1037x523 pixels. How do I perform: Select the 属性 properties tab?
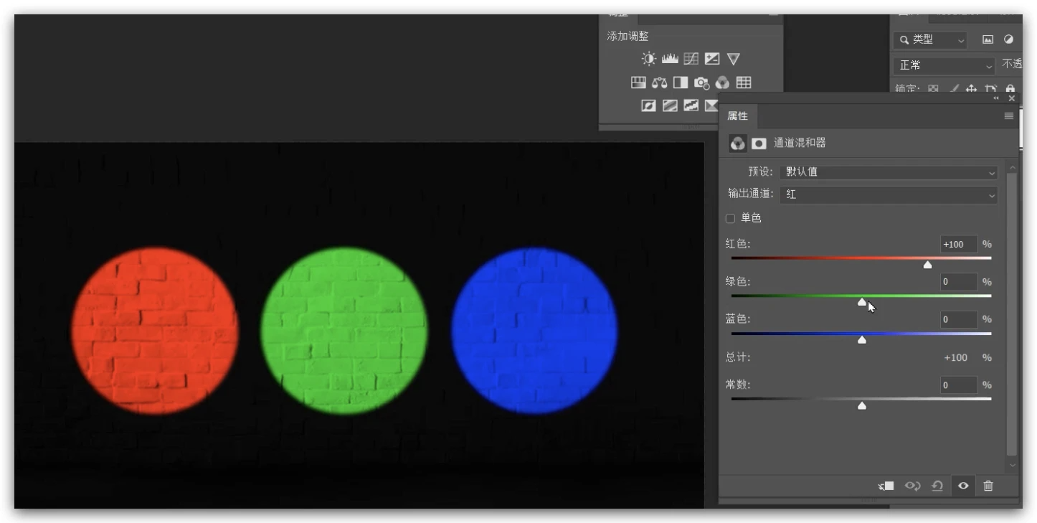(737, 116)
